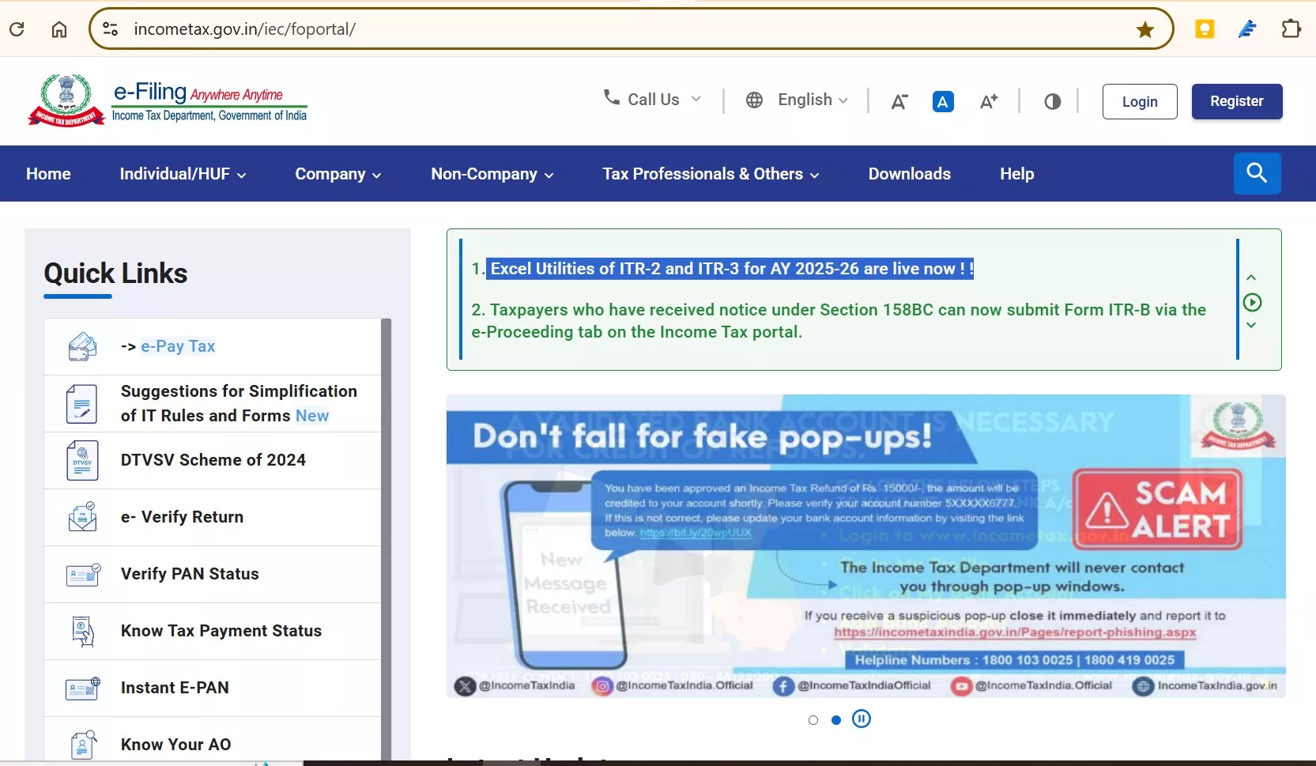Expand the Call Us dropdown
The height and width of the screenshot is (766, 1316).
[652, 100]
